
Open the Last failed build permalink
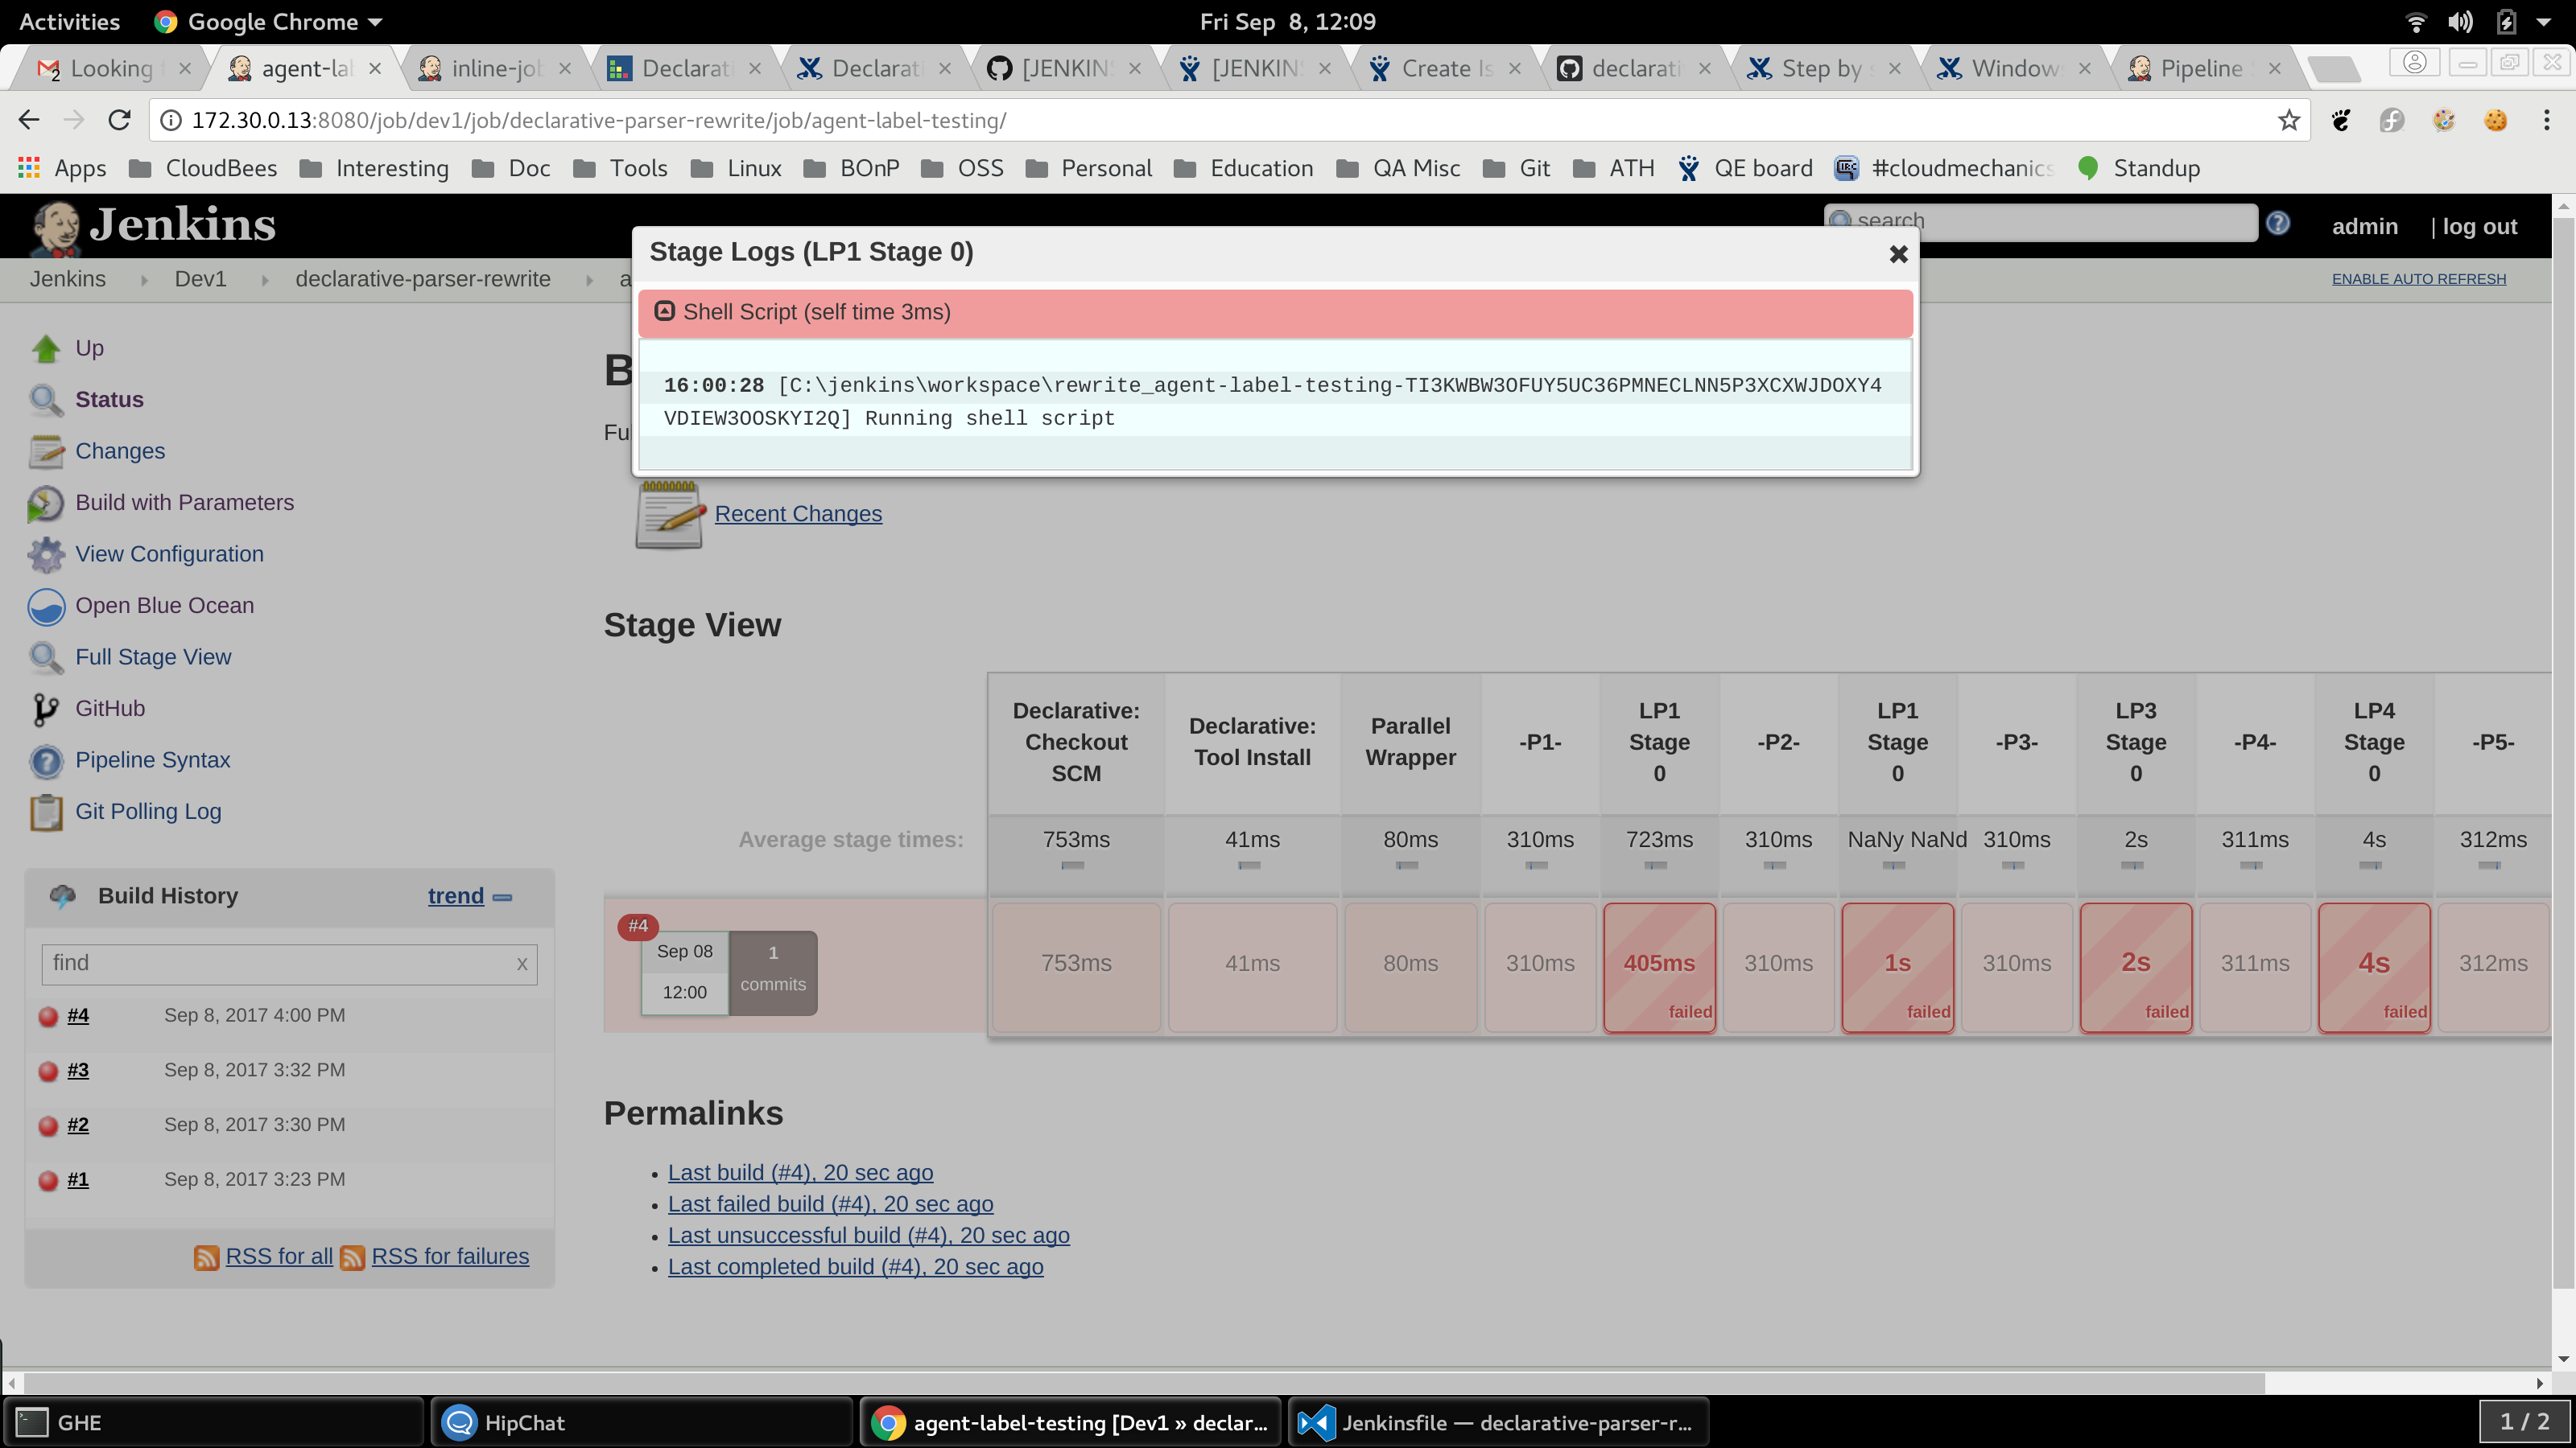[x=830, y=1204]
